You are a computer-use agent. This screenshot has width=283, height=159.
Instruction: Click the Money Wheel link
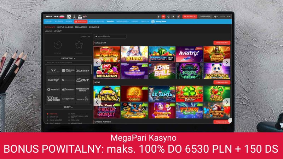161,22
